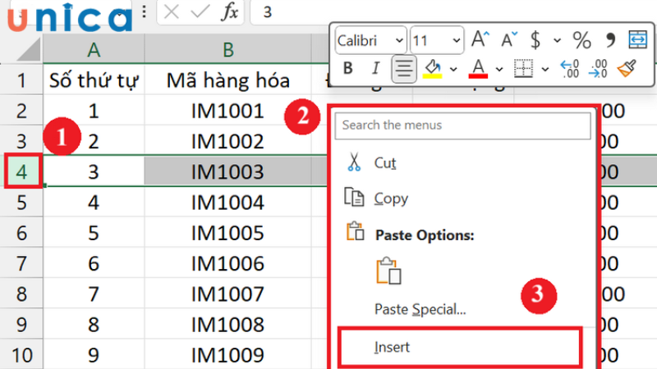Click Increase Decimal icon

pyautogui.click(x=569, y=69)
